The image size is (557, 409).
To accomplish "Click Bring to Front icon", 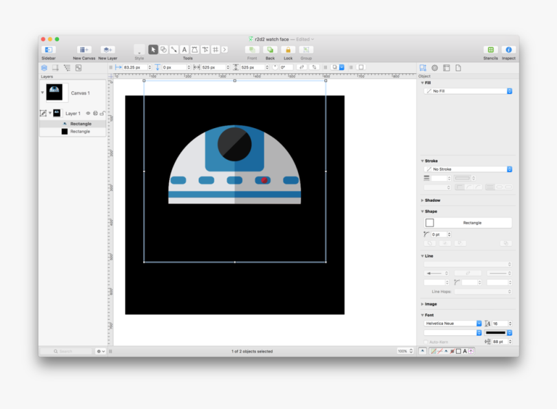I will [252, 50].
